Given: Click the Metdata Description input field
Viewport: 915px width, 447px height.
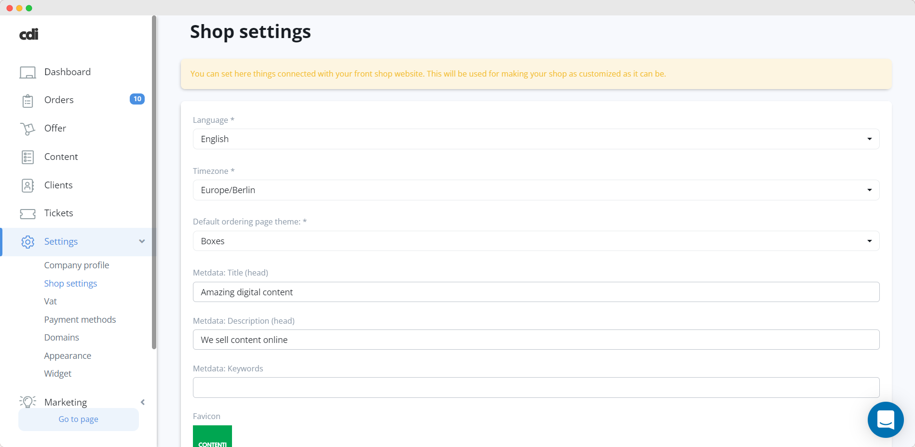Looking at the screenshot, I should tap(536, 340).
